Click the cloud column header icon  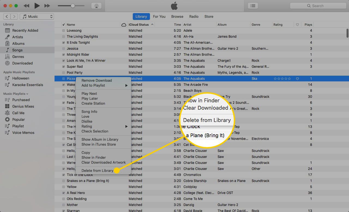point(124,25)
